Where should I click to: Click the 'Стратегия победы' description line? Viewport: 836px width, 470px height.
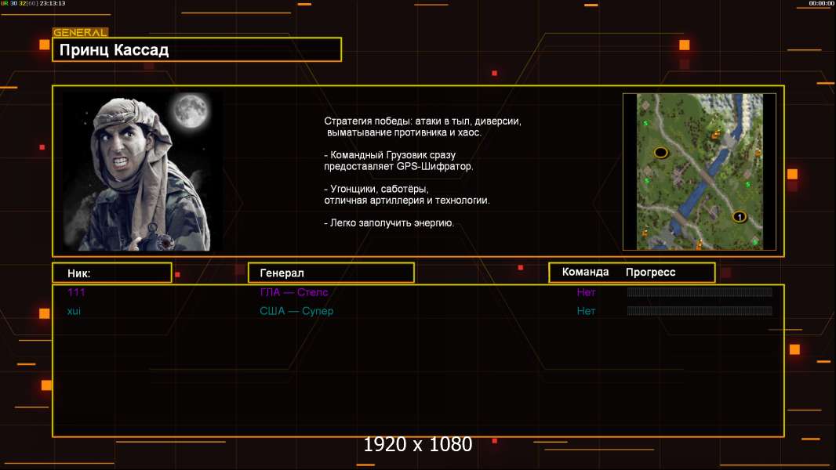pyautogui.click(x=423, y=121)
